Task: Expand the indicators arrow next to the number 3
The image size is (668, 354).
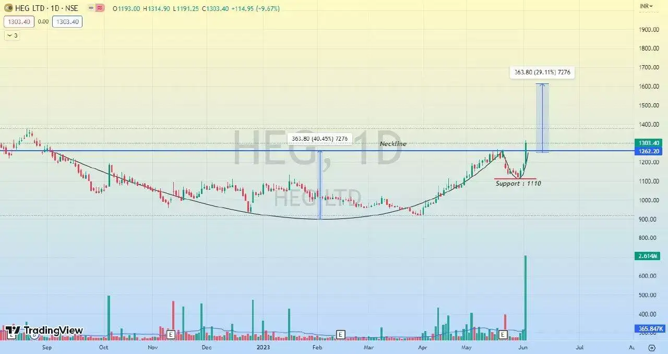Action: coord(9,35)
